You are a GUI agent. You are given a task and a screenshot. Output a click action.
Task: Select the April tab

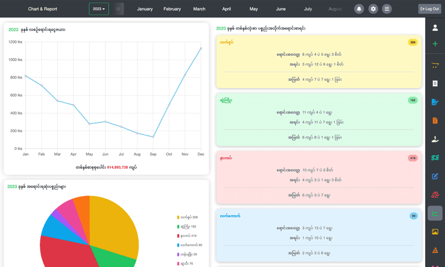(226, 9)
